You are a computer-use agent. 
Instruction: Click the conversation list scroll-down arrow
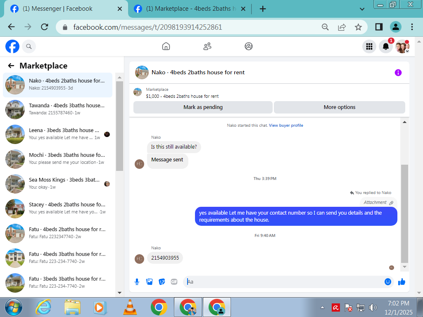coord(119,293)
